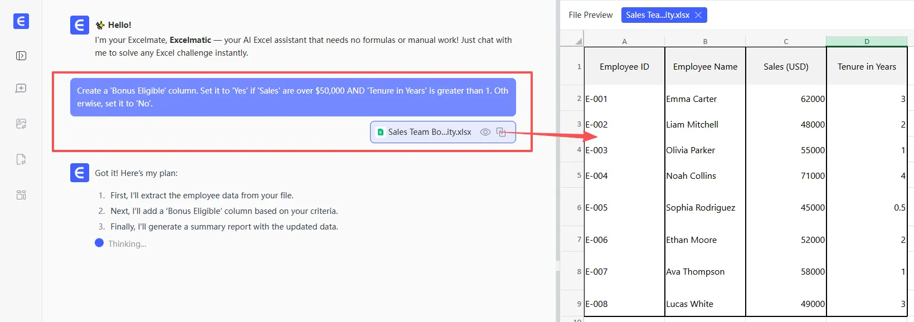Expand the sidebar panel toggle icon
Screen dimensions: 914x322
(21, 56)
